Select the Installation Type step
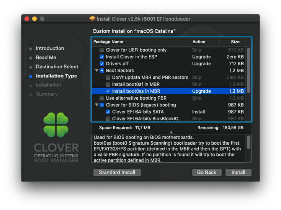The image size is (281, 210). pyautogui.click(x=56, y=76)
